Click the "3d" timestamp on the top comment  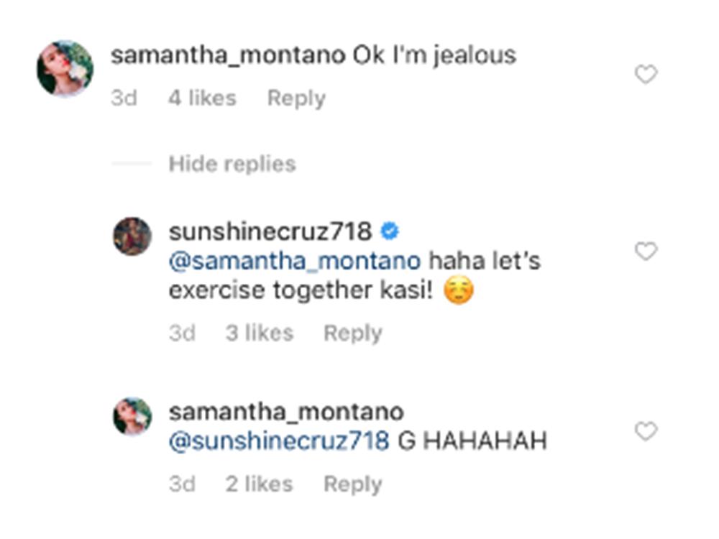click(x=124, y=98)
